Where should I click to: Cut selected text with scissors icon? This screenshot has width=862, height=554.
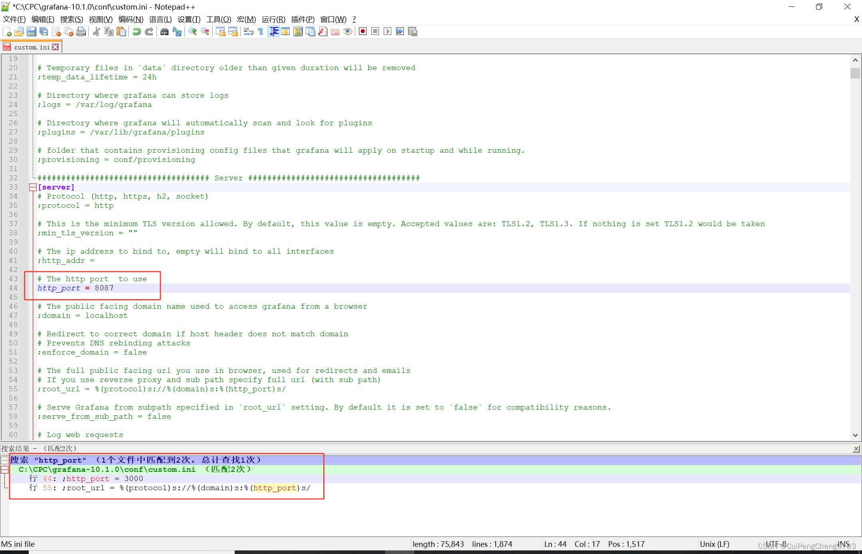(96, 32)
